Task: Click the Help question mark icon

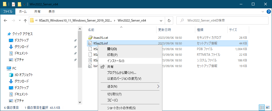Action: pos(268,12)
